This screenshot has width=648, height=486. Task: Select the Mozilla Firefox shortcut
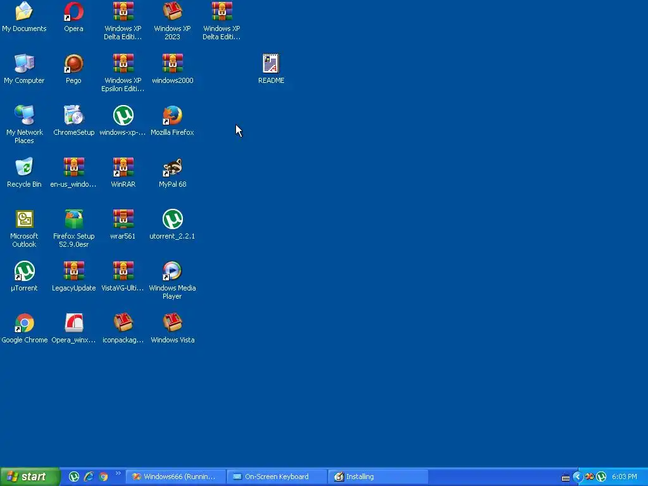click(172, 120)
